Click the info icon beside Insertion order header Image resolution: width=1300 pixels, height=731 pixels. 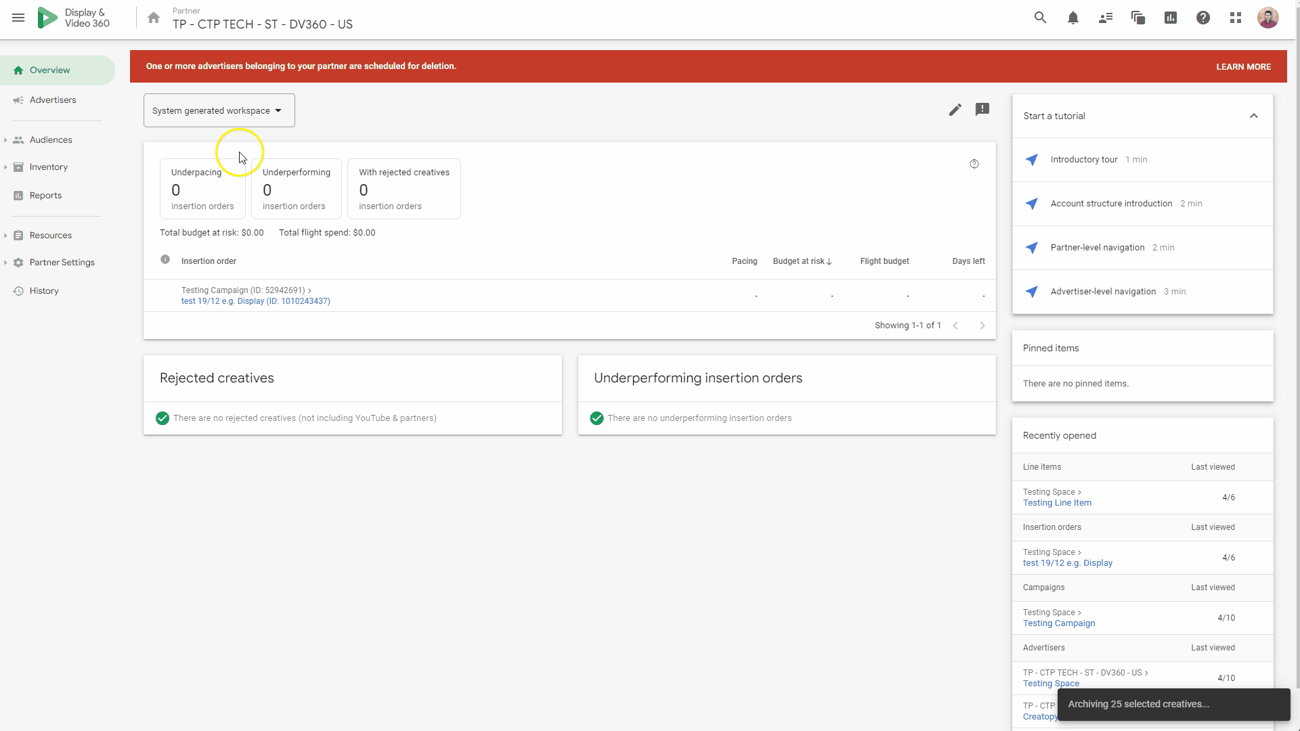coord(165,260)
